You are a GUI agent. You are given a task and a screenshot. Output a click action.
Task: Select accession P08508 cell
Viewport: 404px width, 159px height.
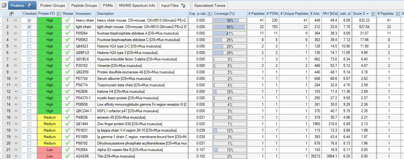[x=85, y=104]
